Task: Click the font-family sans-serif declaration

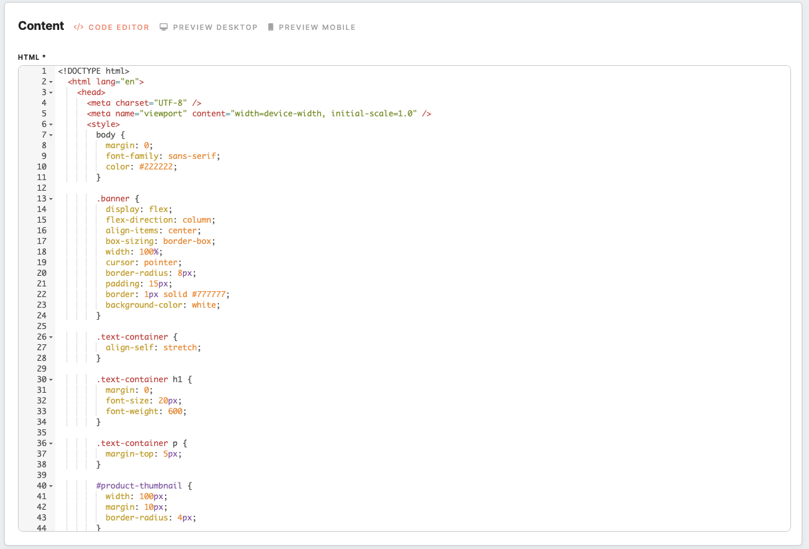Action: [x=163, y=156]
